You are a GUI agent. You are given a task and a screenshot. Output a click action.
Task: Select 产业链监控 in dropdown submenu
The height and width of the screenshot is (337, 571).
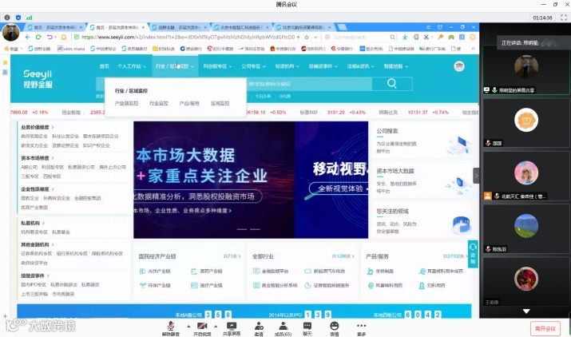(126, 104)
